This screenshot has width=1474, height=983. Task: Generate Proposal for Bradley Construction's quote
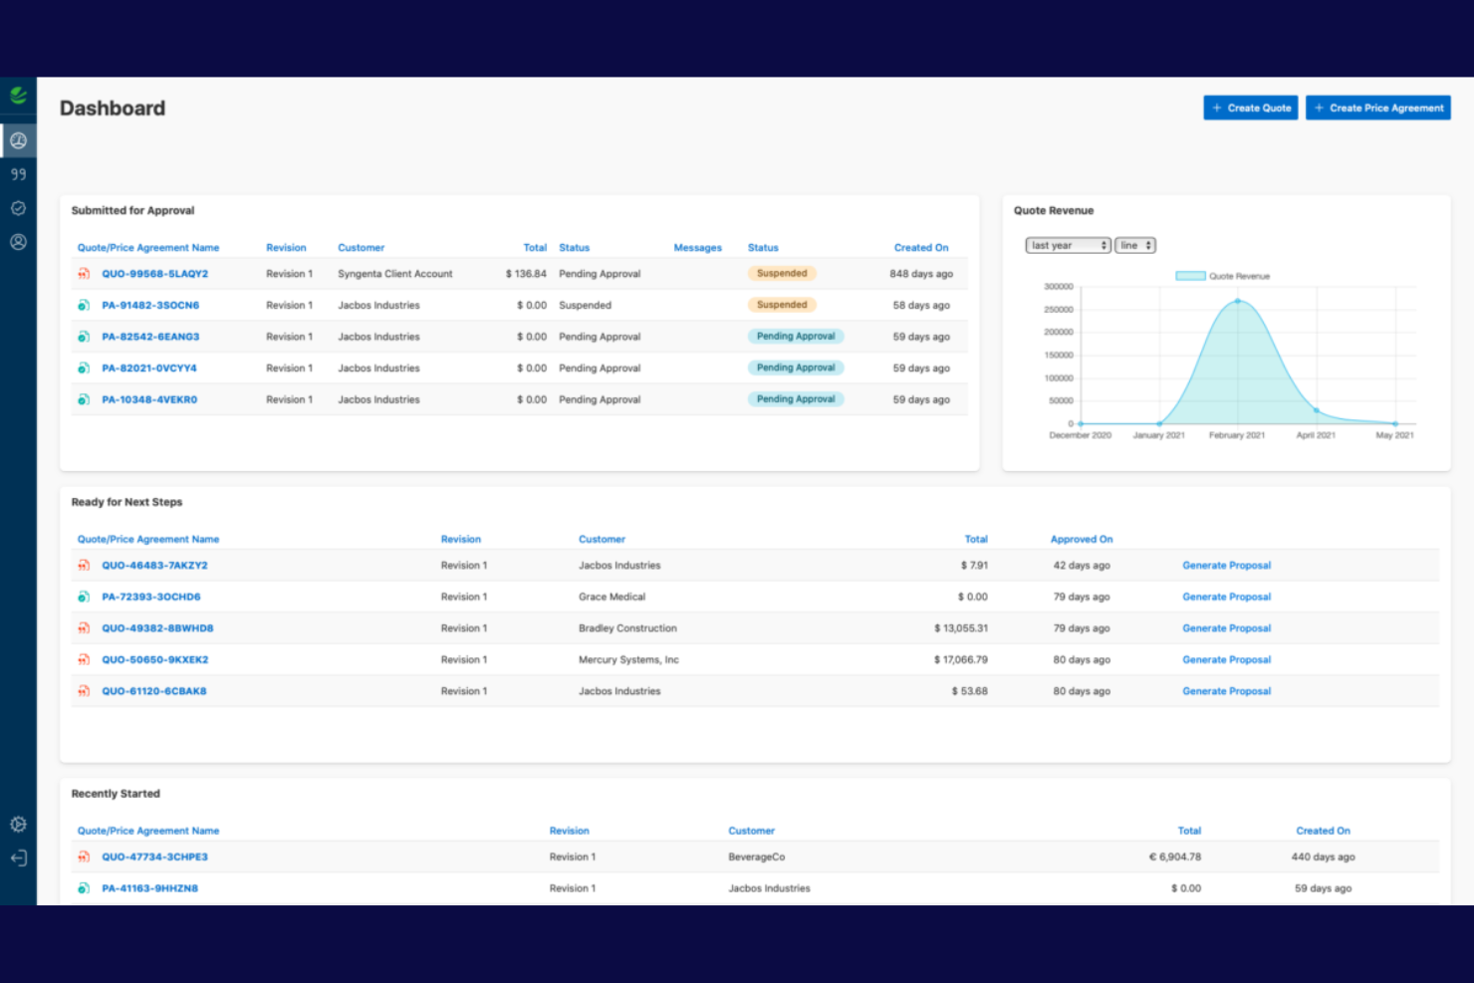(1226, 627)
